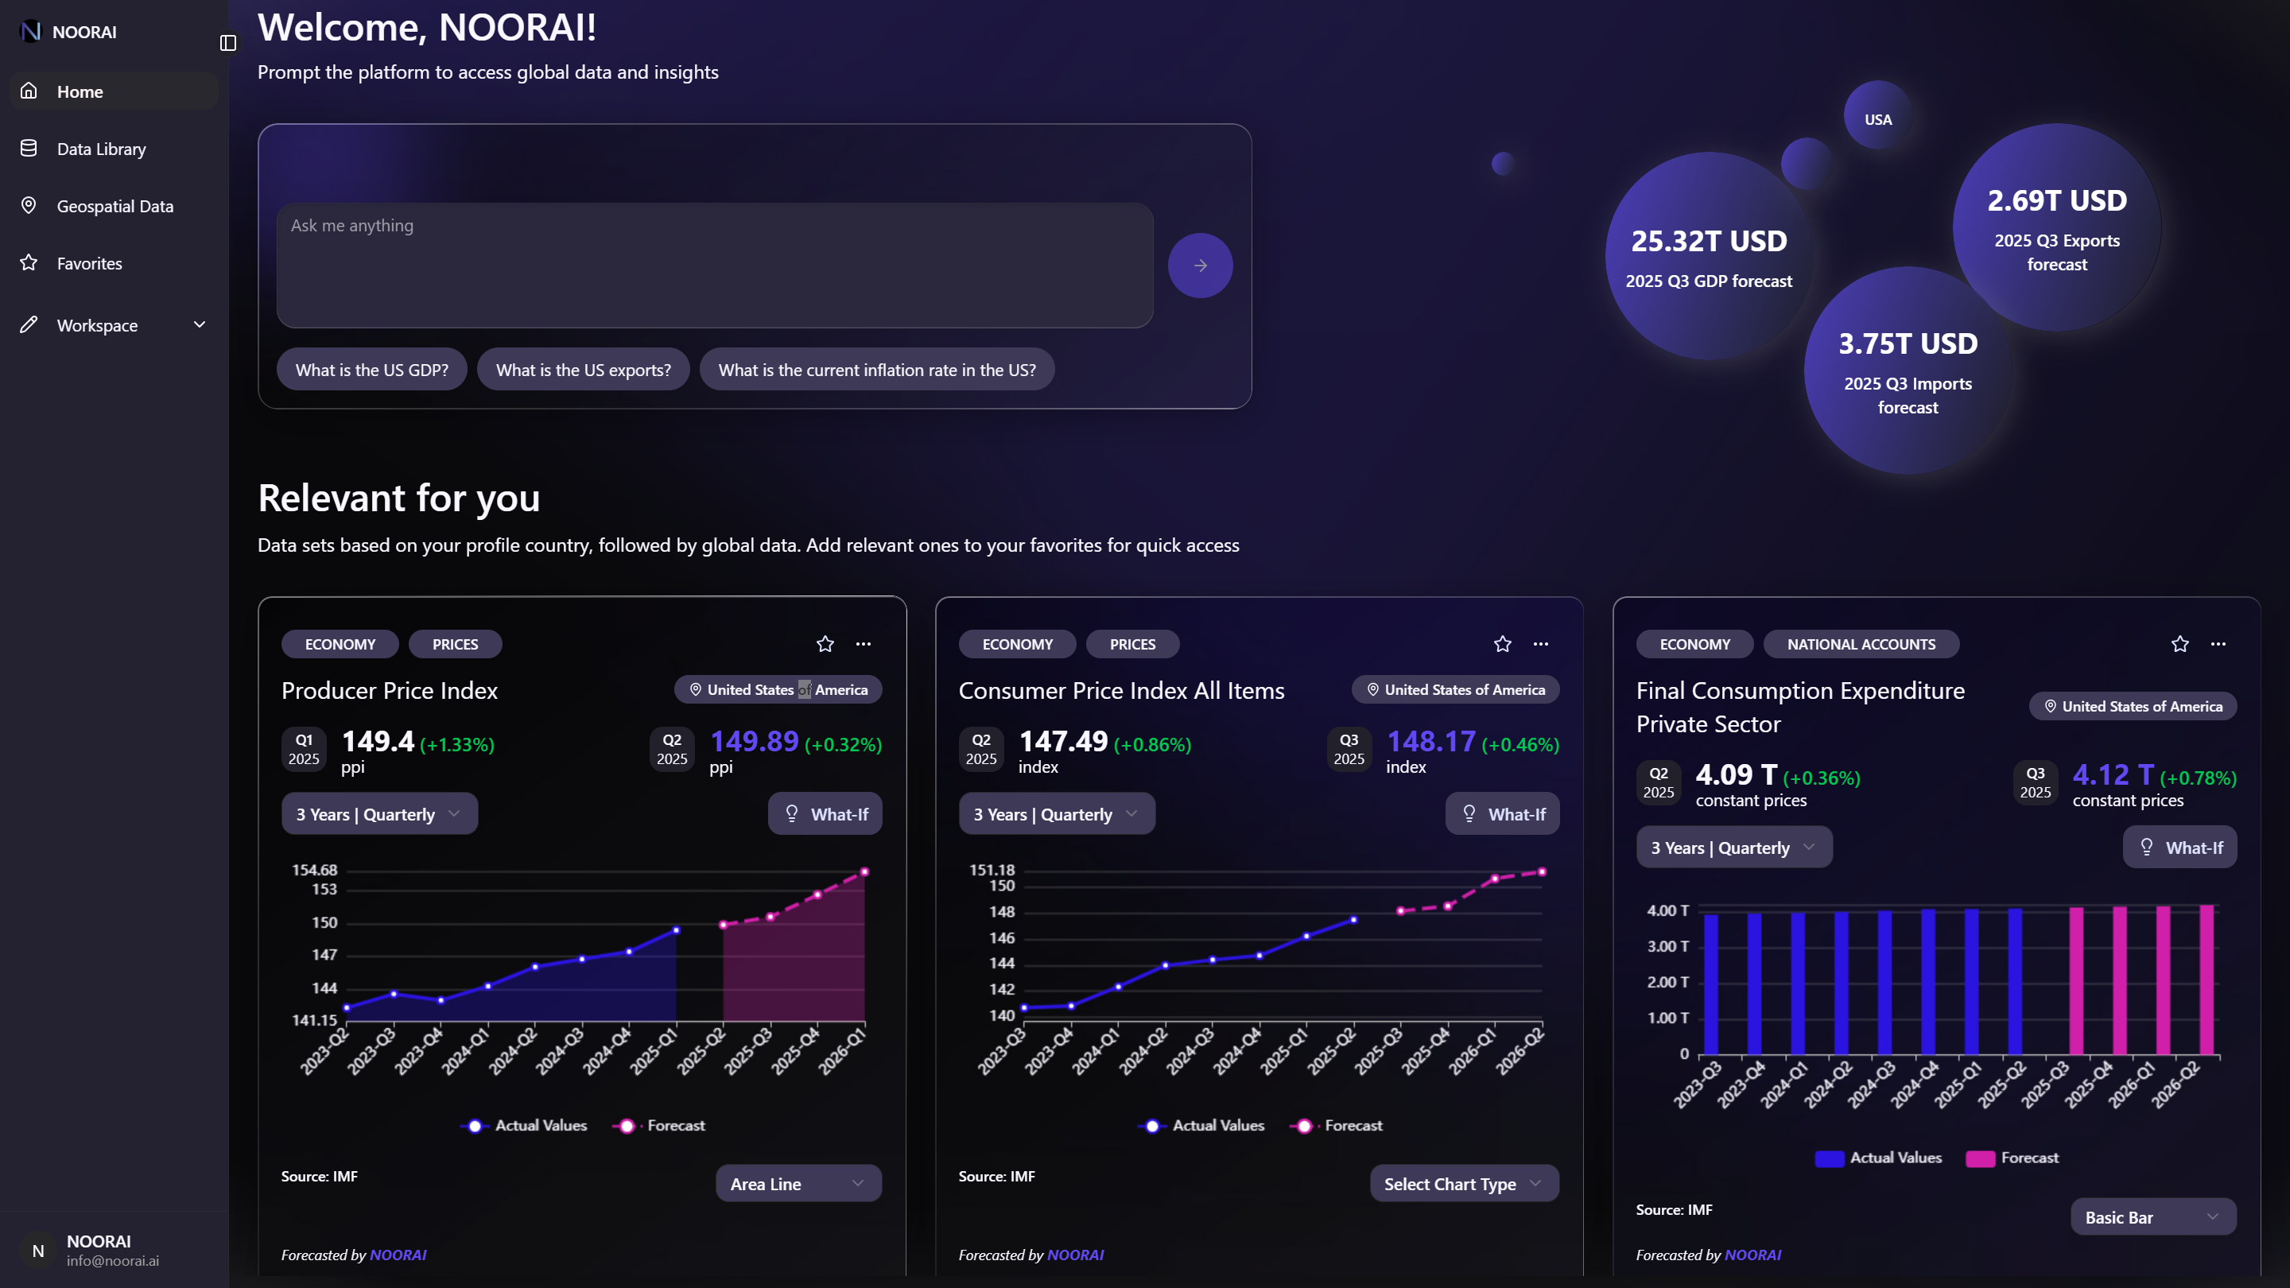
Task: Open Favorites from the sidebar
Action: tap(89, 263)
